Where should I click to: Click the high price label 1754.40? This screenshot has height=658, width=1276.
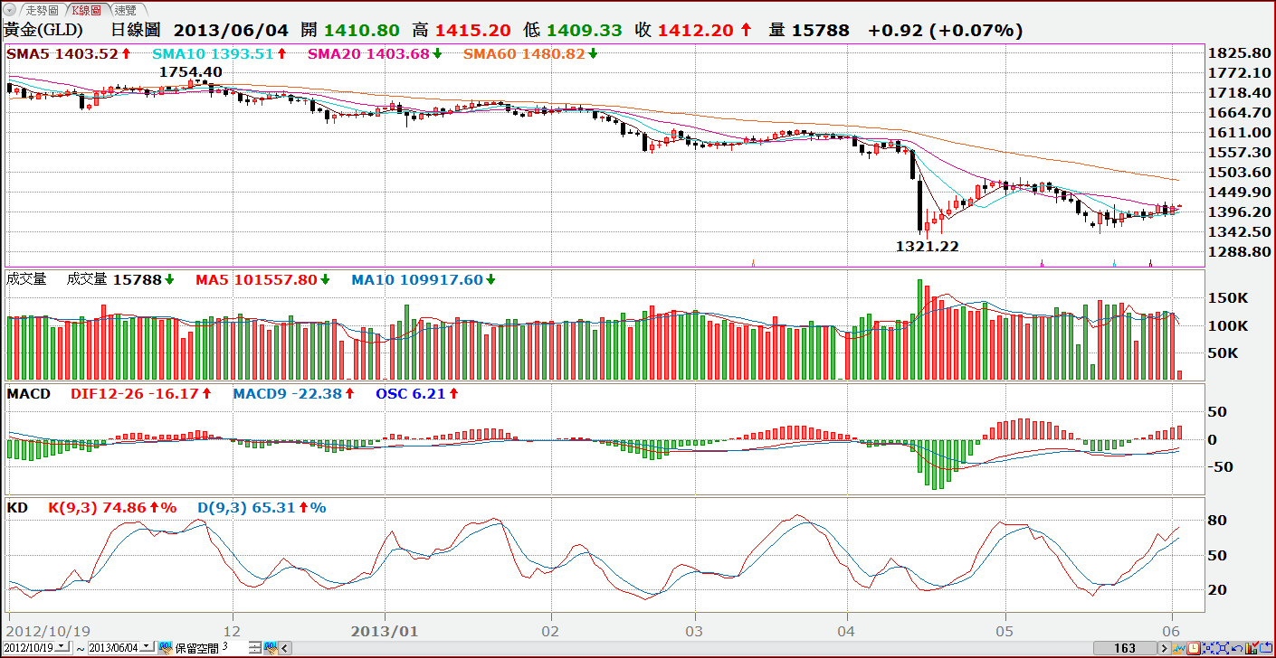click(191, 71)
